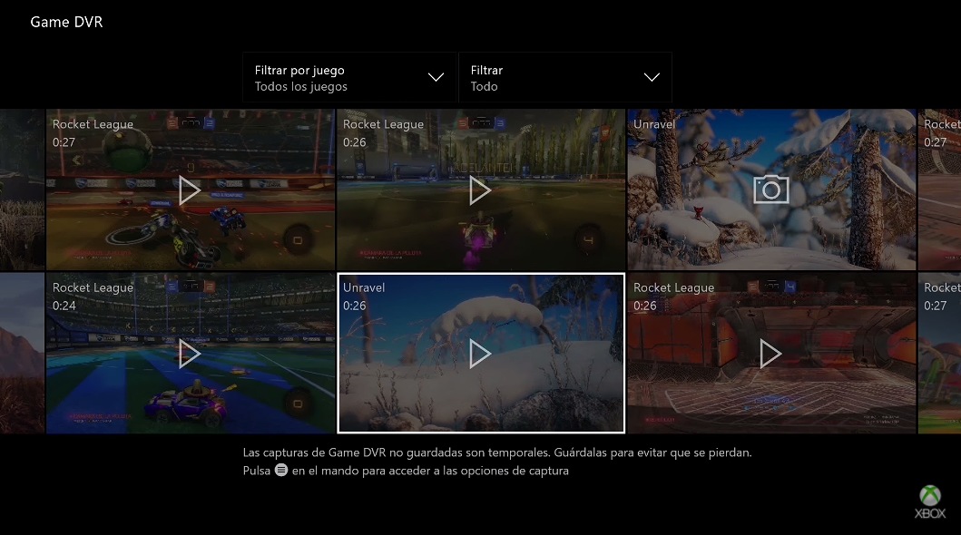Play the Rocket League 0:24 clip
The width and height of the screenshot is (961, 535).
pos(190,354)
